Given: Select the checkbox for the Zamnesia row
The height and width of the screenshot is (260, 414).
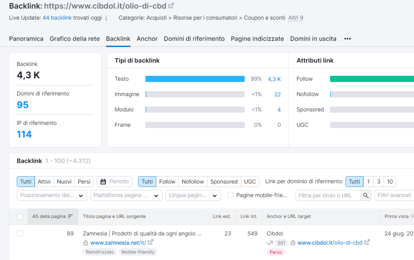Looking at the screenshot, I should (x=20, y=233).
